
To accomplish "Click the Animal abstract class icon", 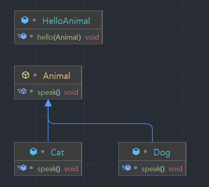I will [x=26, y=75].
